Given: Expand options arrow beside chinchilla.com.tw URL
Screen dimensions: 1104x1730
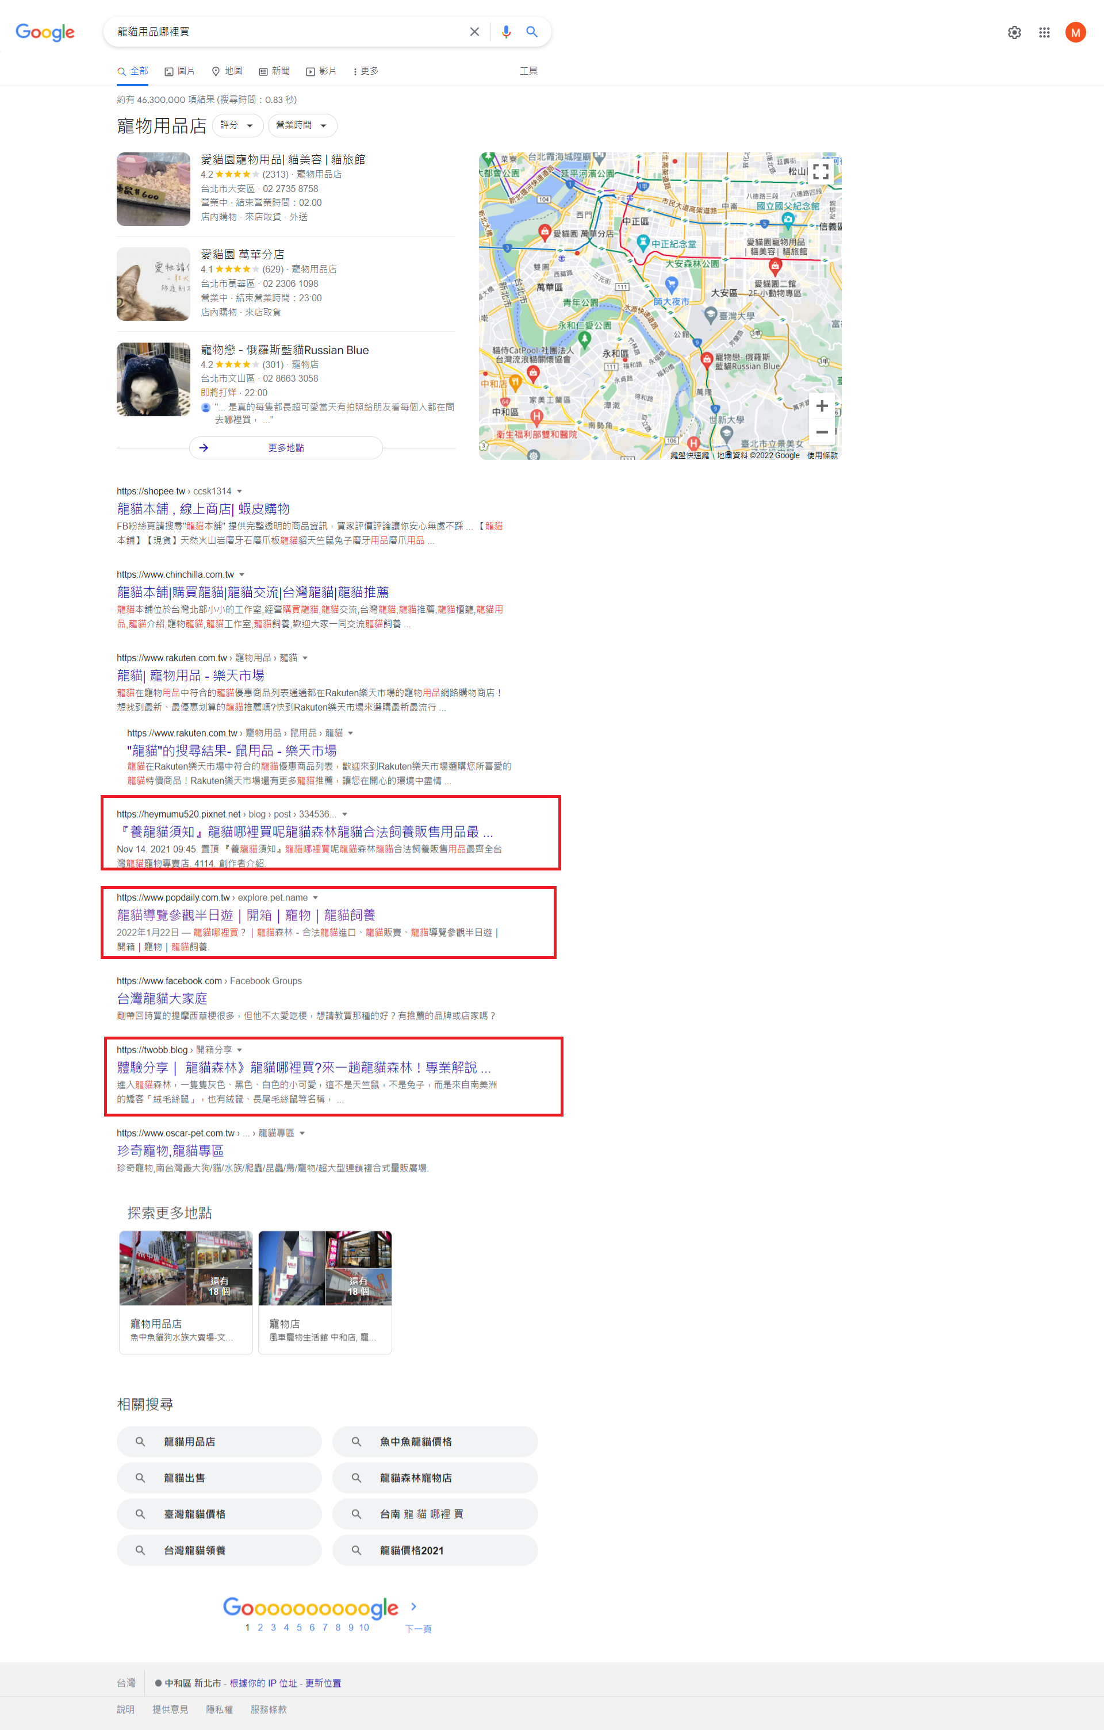Looking at the screenshot, I should [x=242, y=575].
